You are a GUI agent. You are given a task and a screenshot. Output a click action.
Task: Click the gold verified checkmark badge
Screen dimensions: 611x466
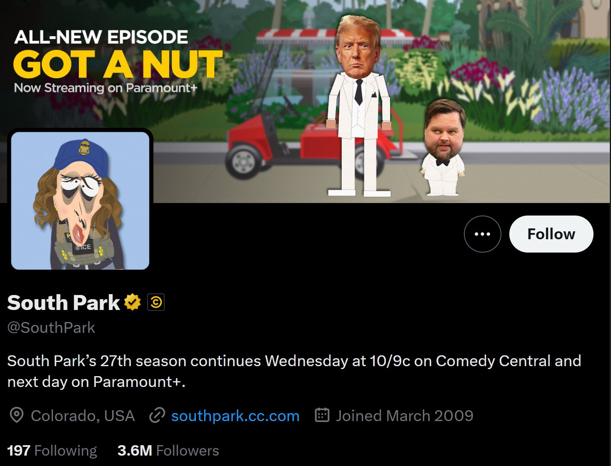tap(133, 302)
